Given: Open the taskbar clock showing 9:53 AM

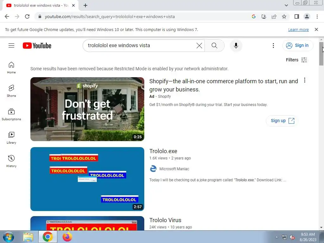Looking at the screenshot, I should click(x=308, y=237).
